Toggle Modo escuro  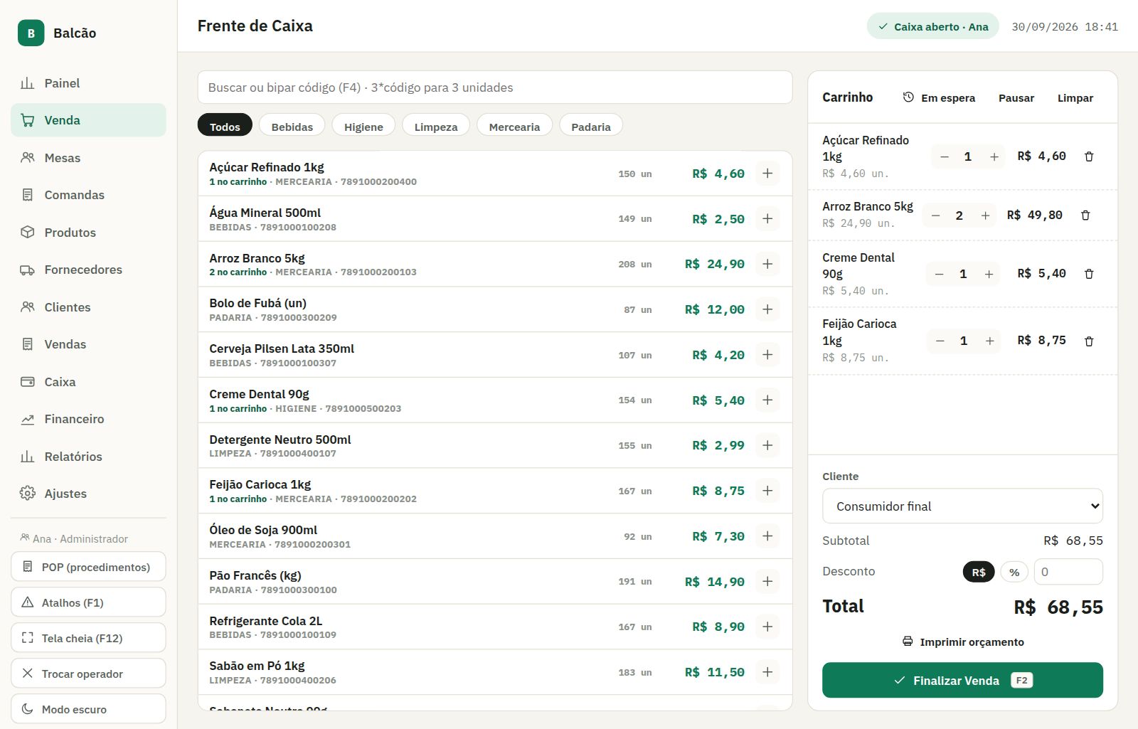point(88,709)
